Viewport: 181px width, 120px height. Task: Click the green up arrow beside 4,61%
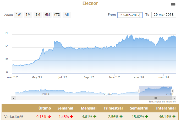point(95,117)
